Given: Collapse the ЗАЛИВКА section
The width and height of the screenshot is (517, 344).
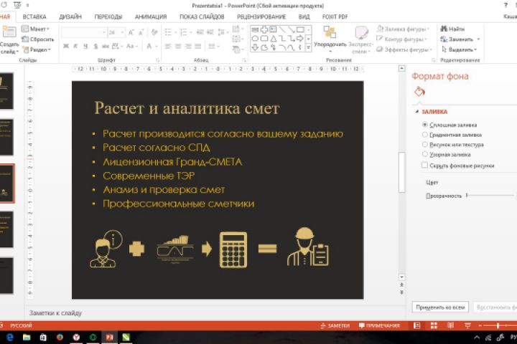Looking at the screenshot, I should tap(417, 112).
